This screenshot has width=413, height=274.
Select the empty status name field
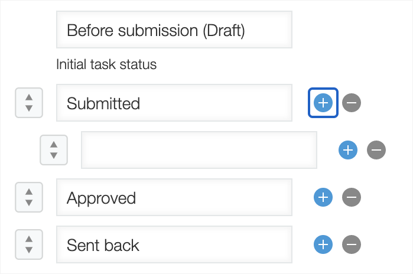click(x=199, y=150)
